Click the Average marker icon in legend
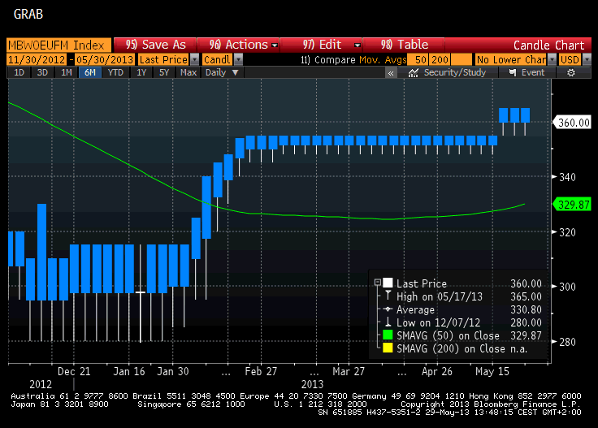 pos(388,309)
